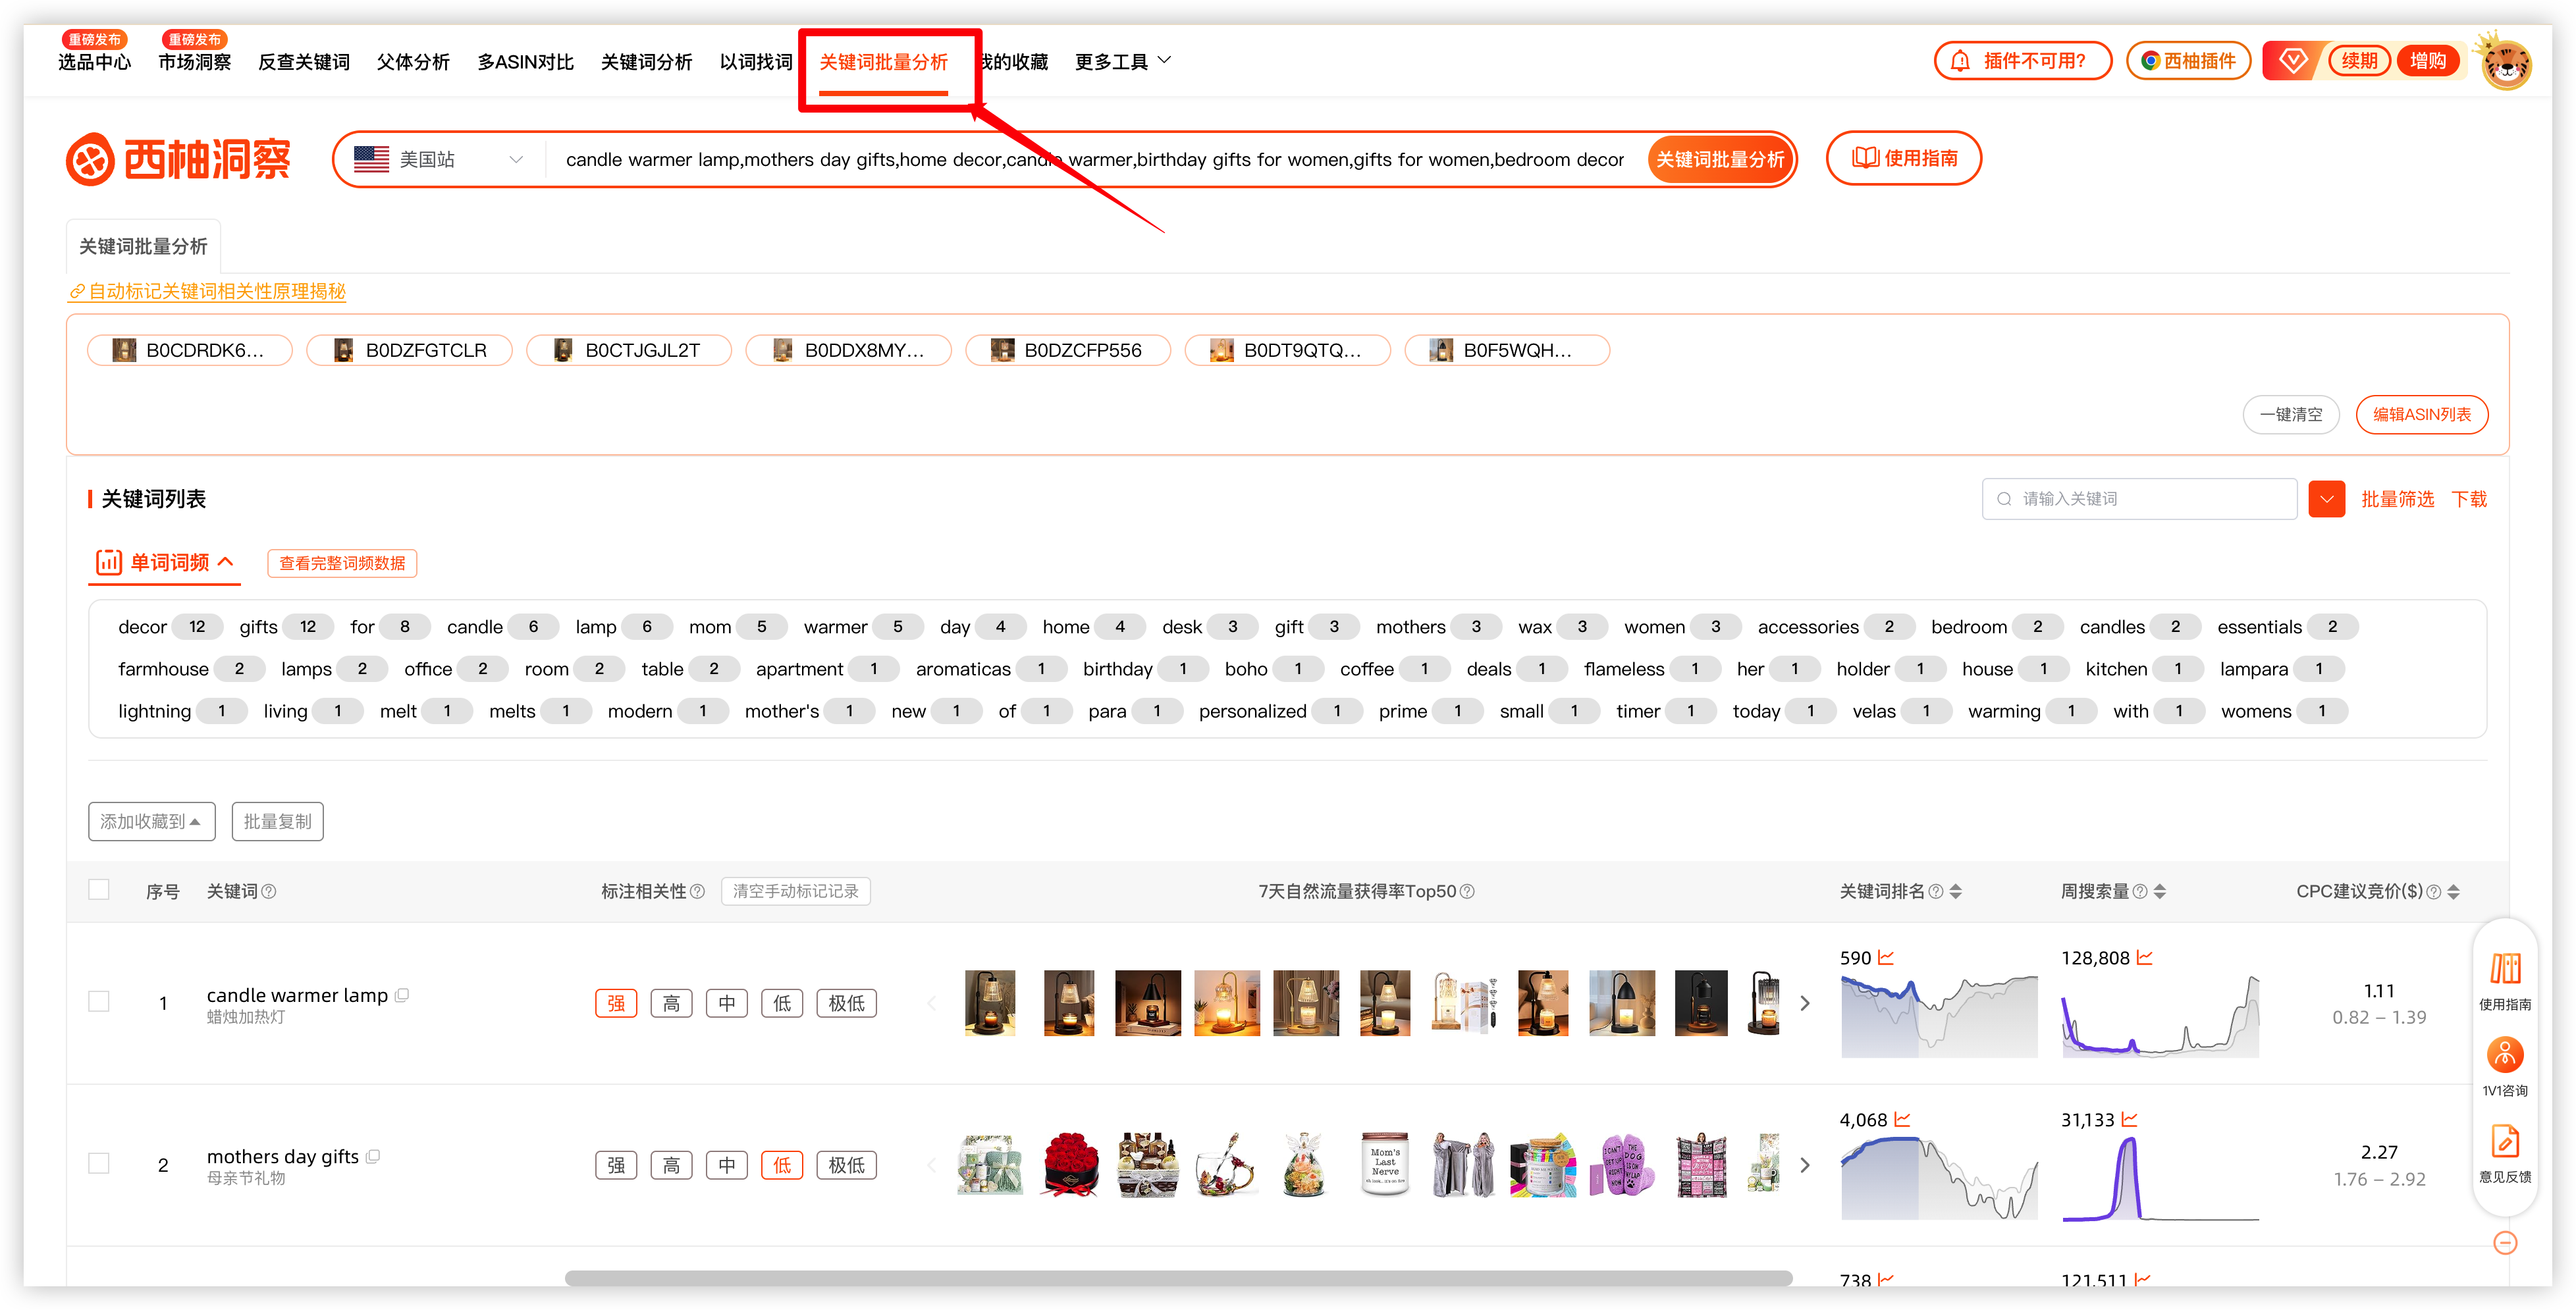Image resolution: width=2576 pixels, height=1310 pixels.
Task: Sort by 关键词排名 arrows
Action: tap(1956, 891)
